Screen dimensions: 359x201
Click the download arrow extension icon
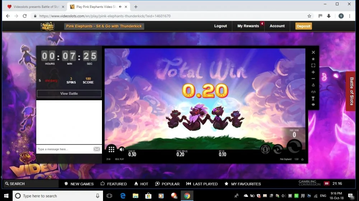click(329, 16)
